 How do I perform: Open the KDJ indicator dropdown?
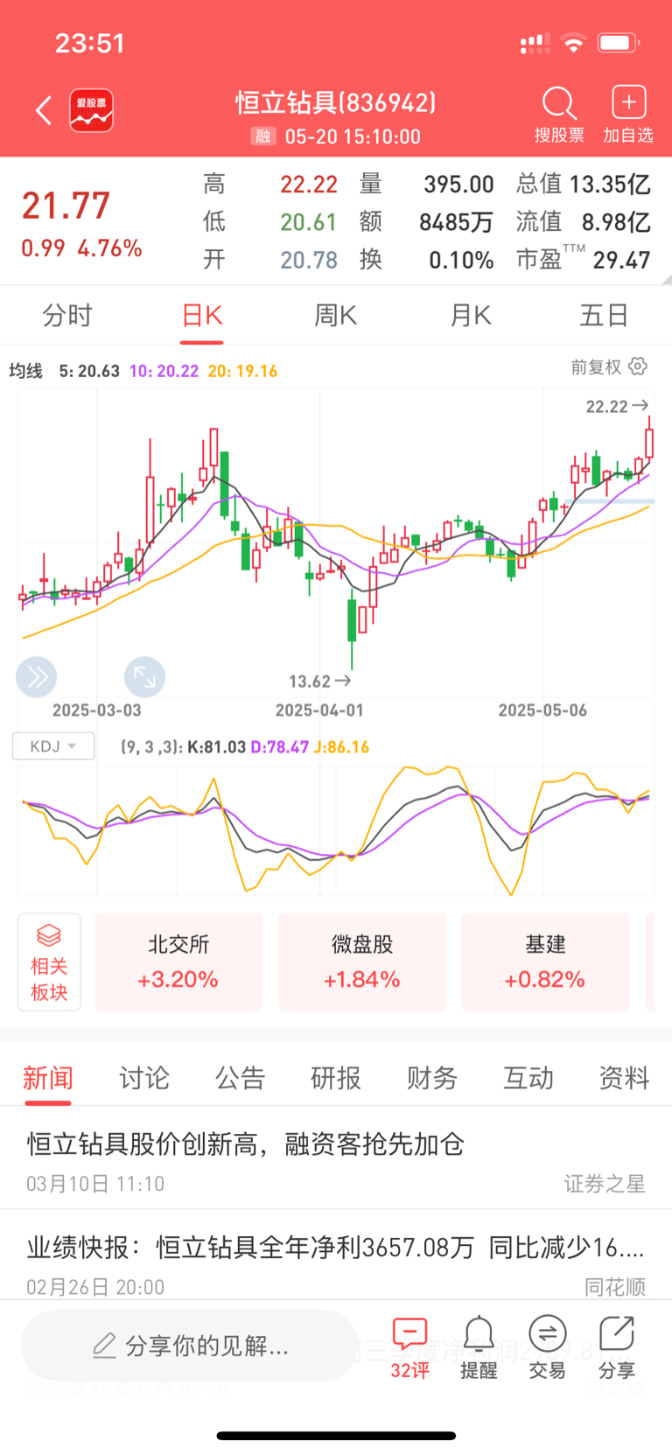pos(53,746)
